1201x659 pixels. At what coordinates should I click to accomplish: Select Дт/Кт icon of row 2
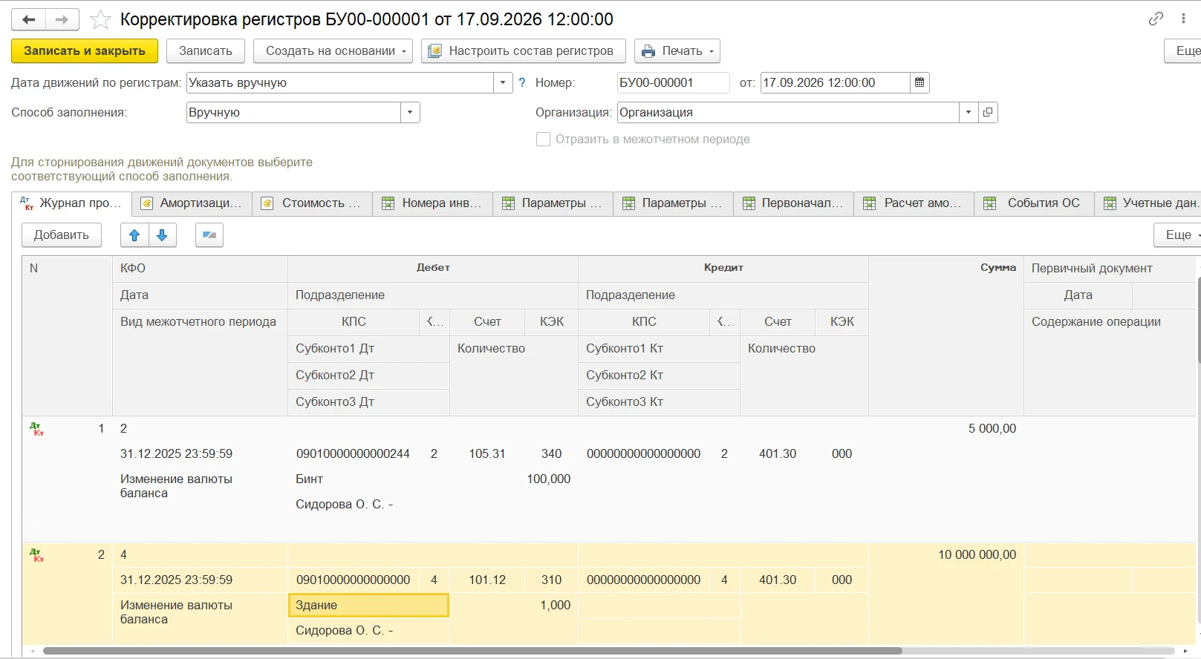pos(36,555)
